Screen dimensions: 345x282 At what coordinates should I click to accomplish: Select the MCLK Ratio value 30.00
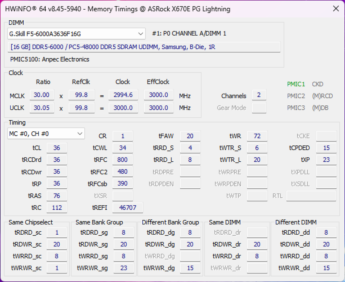pos(42,95)
